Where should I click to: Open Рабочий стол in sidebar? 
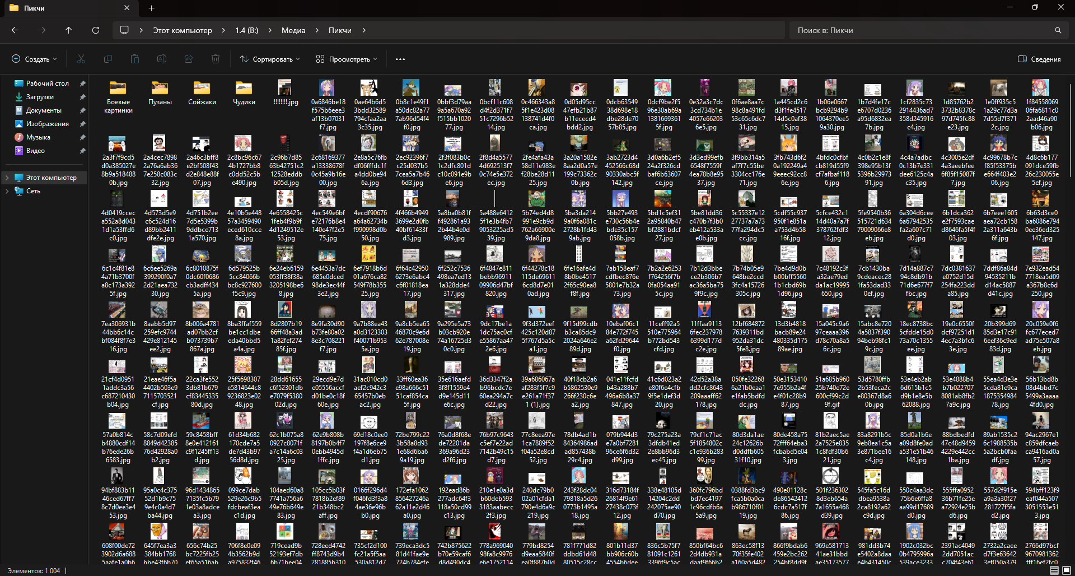click(x=48, y=83)
